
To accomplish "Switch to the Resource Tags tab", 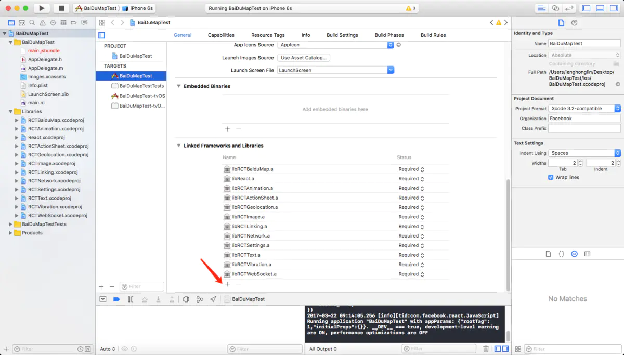I will pos(268,35).
